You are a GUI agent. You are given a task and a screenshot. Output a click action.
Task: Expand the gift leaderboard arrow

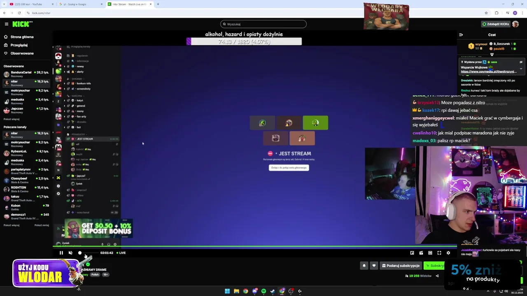(492, 54)
